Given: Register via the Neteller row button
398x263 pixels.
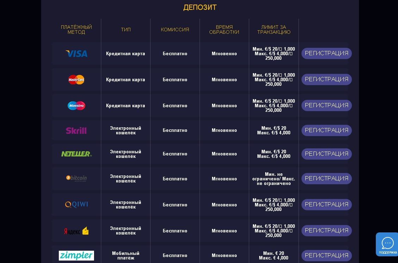Looking at the screenshot, I should click(327, 154).
